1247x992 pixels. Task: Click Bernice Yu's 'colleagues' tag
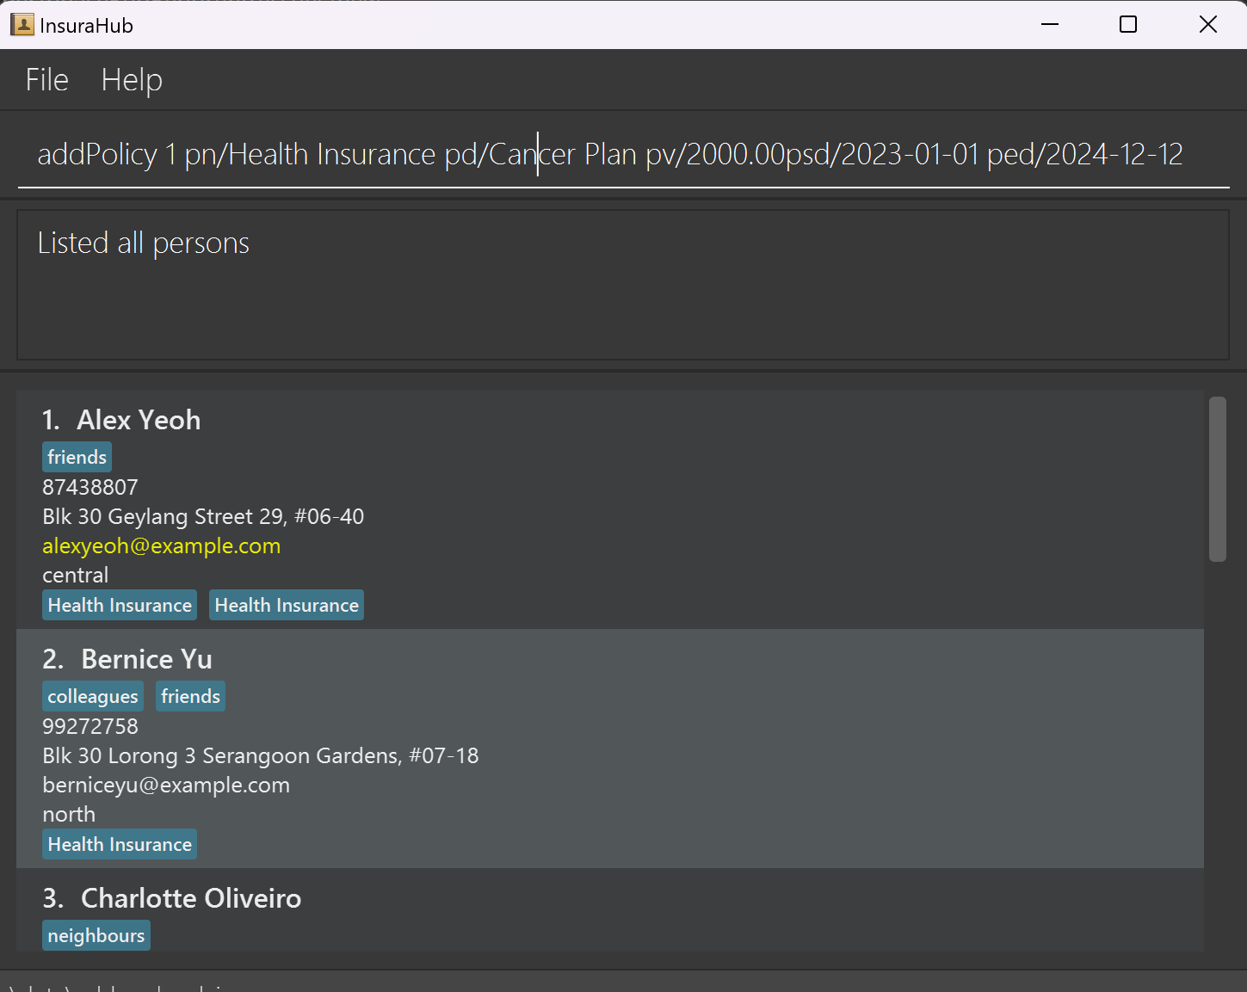click(93, 696)
